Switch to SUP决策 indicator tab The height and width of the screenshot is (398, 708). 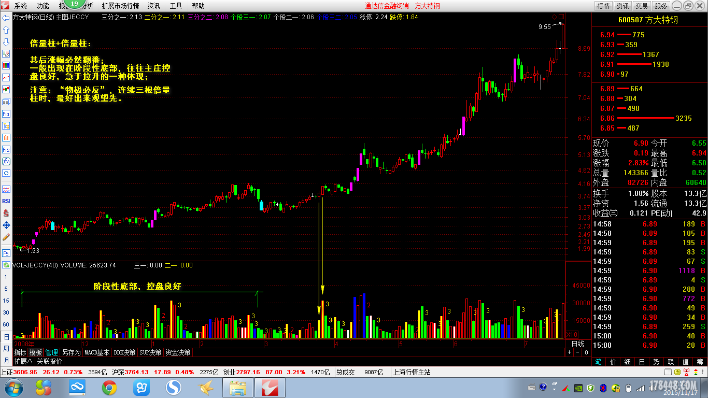tap(151, 352)
